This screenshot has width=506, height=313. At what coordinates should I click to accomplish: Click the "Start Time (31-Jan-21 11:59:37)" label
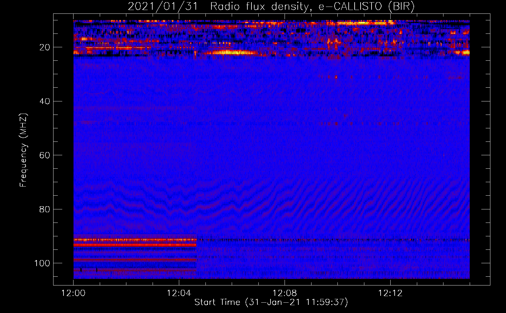(271, 302)
